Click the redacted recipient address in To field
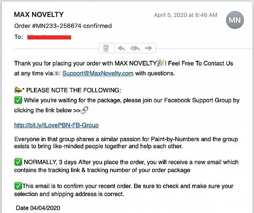254x213 pixels. point(49,37)
